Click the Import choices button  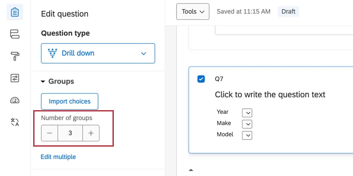point(70,101)
